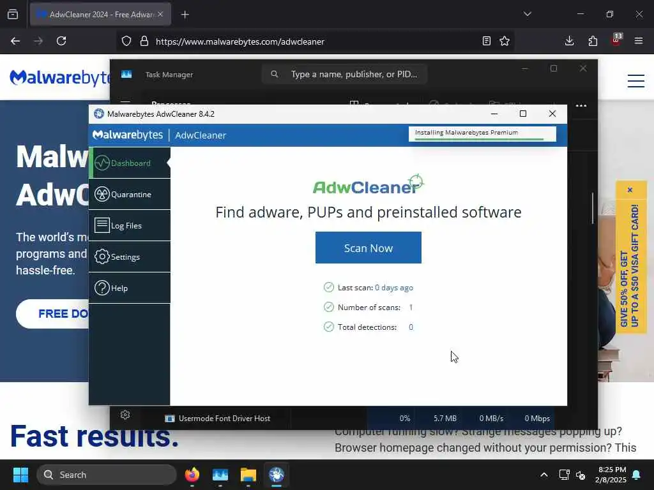Click the Malwarebytes logo in AdwCleaner header

click(128, 135)
